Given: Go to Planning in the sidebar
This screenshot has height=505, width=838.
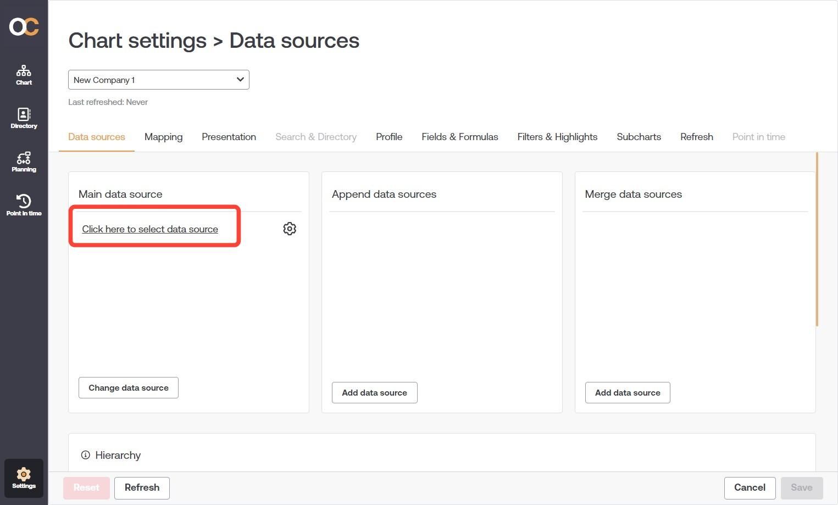Looking at the screenshot, I should pos(24,162).
